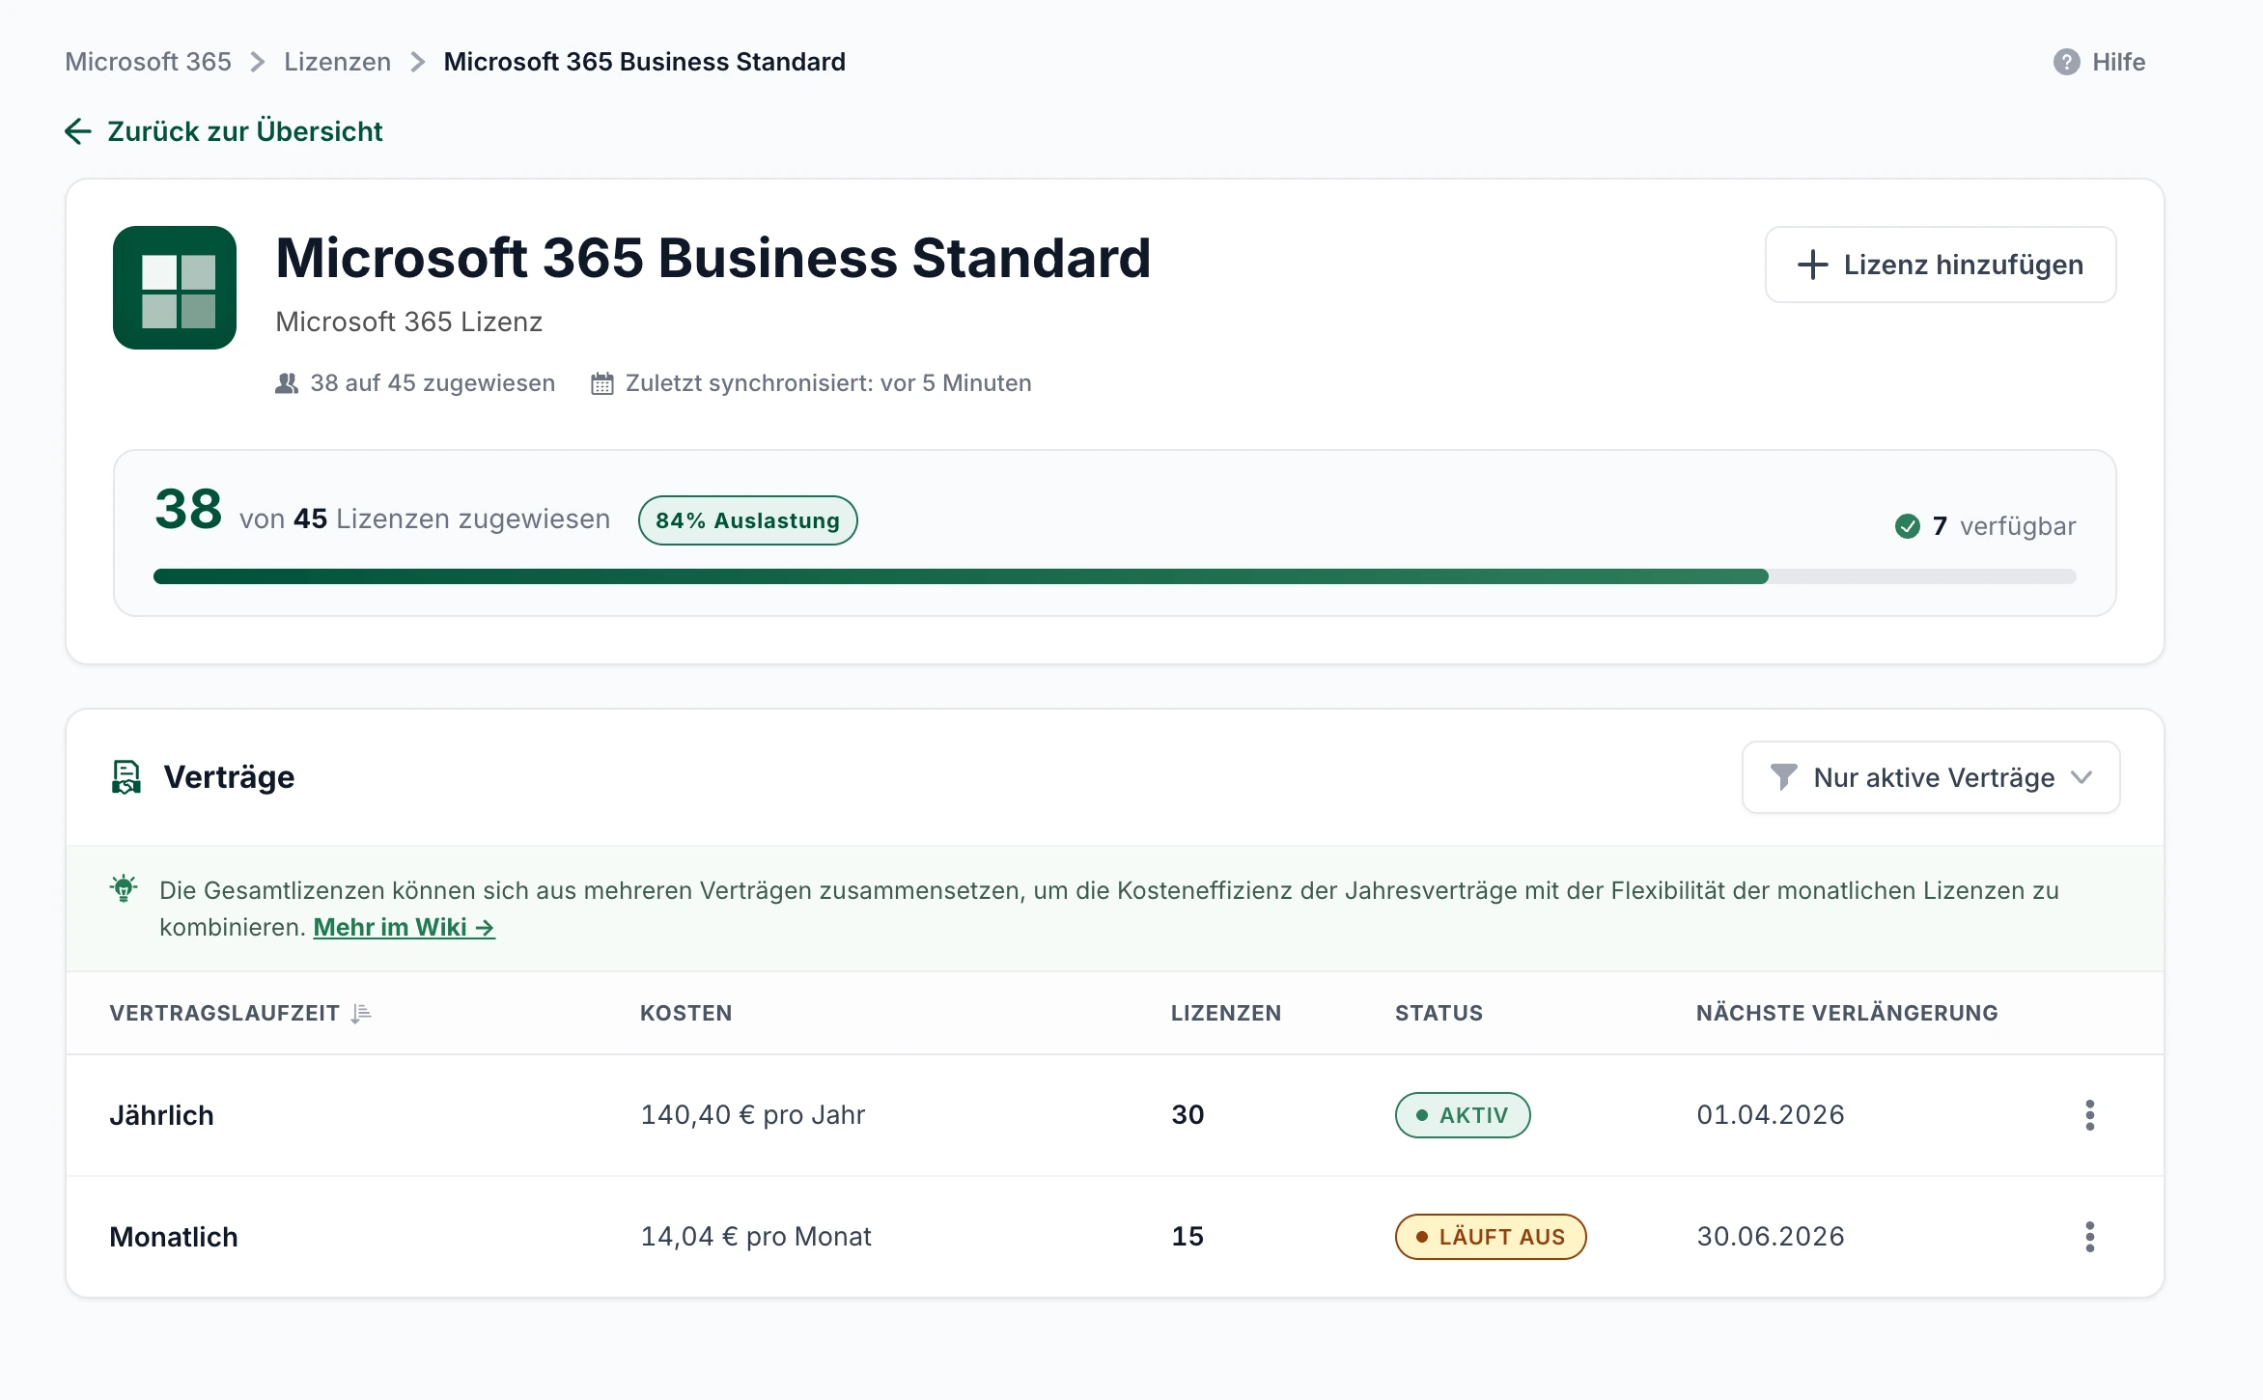Click the Verträge contract icon

(x=126, y=777)
